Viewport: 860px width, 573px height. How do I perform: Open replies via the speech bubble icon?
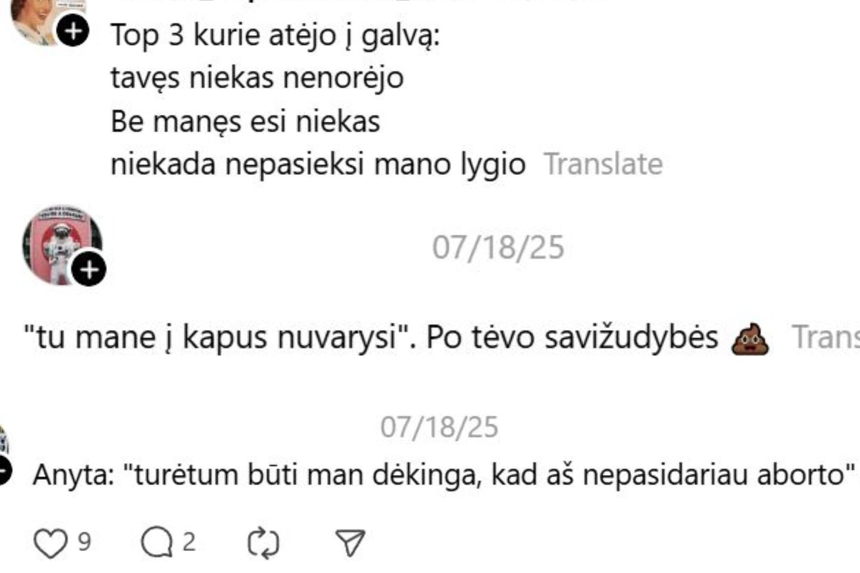click(x=156, y=543)
